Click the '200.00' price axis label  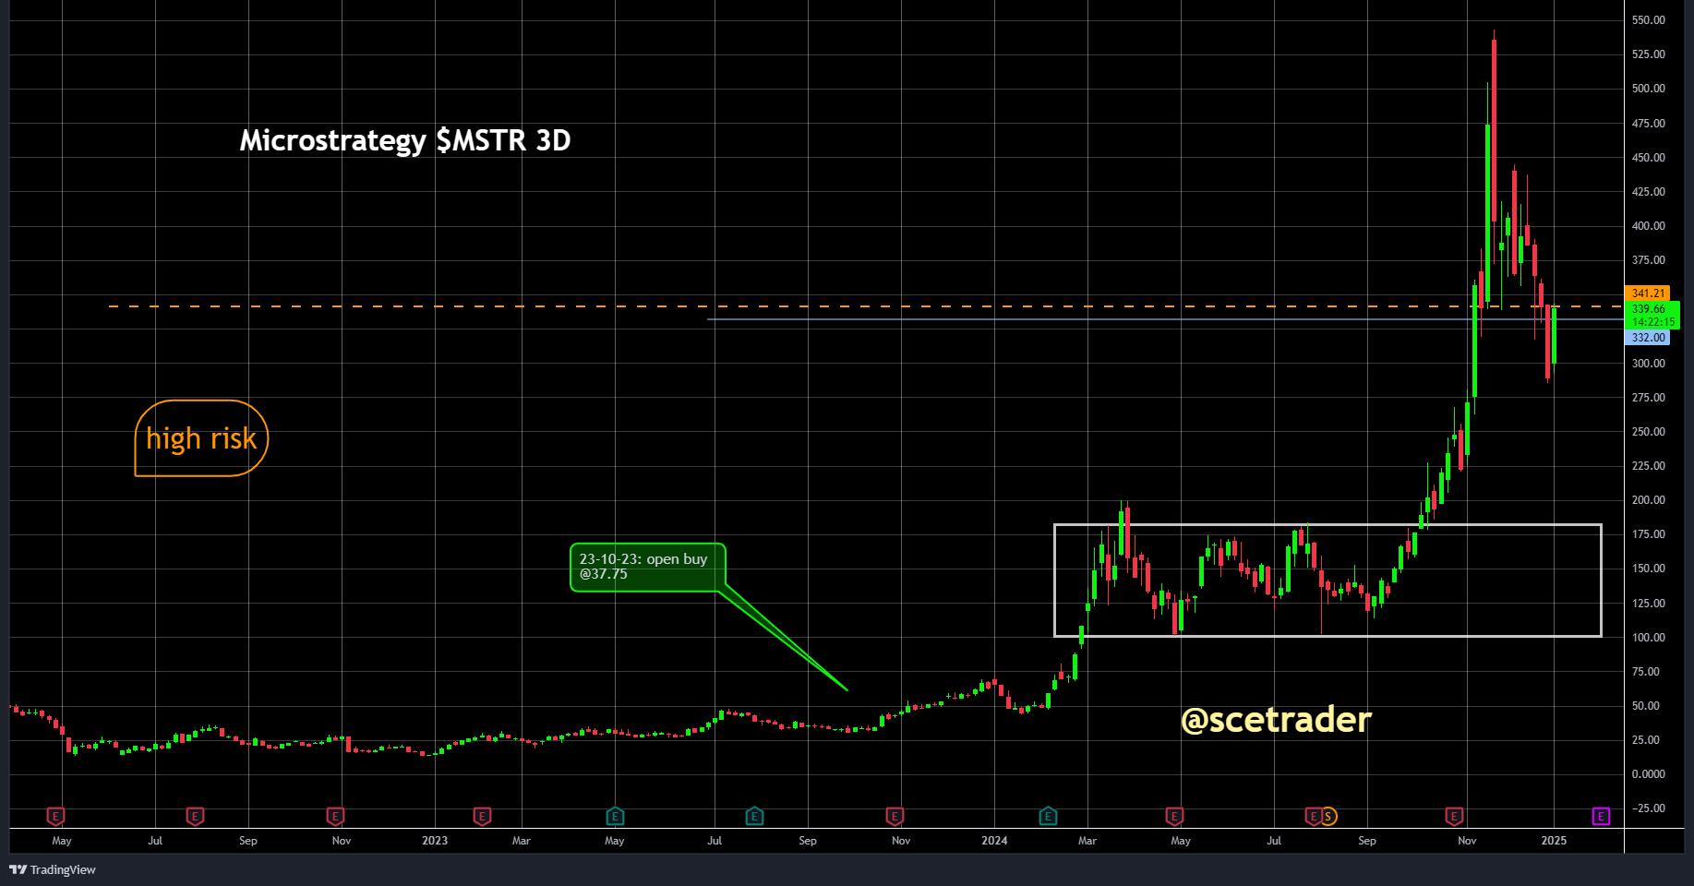(1648, 500)
